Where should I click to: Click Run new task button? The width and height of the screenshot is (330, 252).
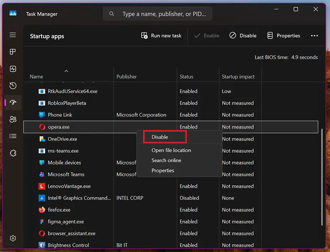click(161, 36)
